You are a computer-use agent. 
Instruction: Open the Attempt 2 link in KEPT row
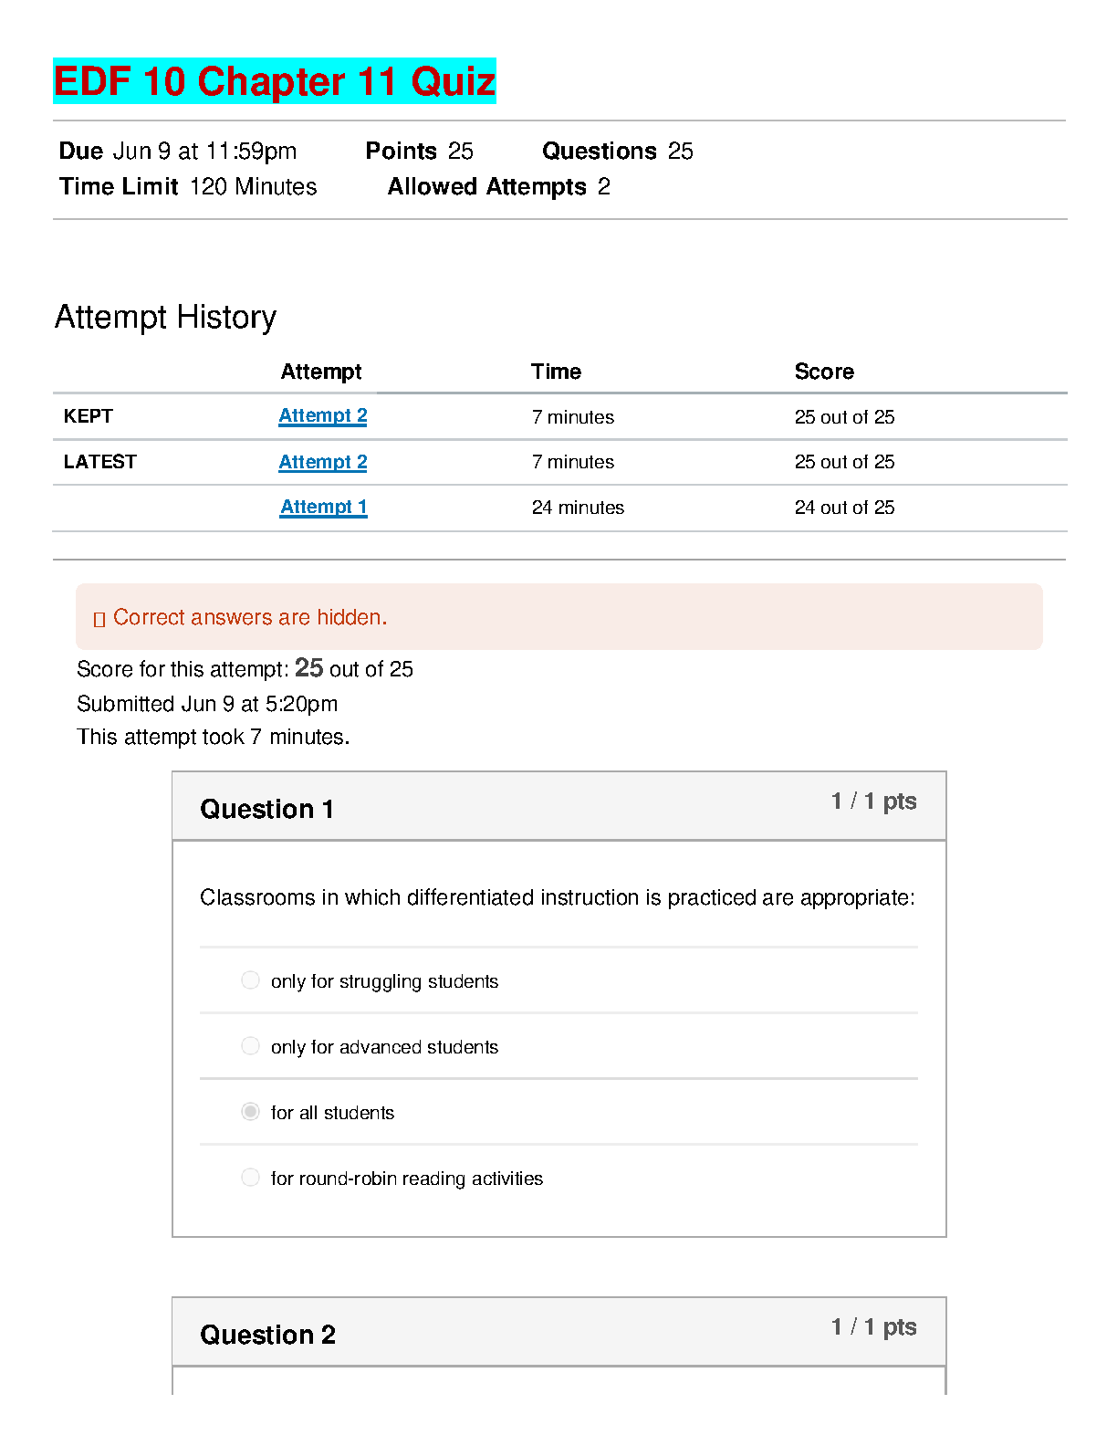[323, 416]
